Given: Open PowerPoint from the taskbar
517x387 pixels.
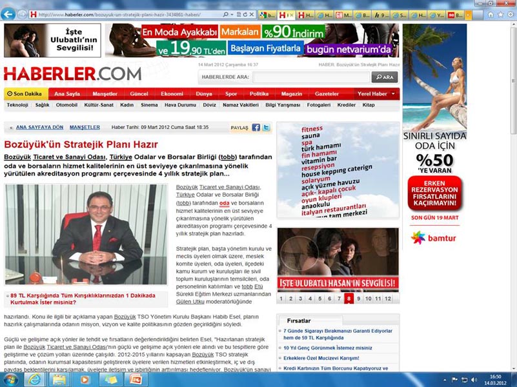Looking at the screenshot, I should coord(135,380).
